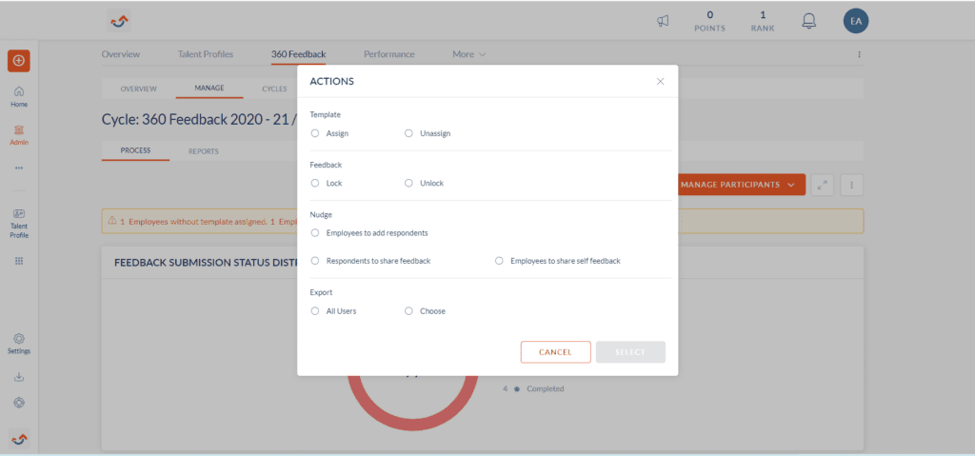Viewport: 975px width, 456px height.
Task: Switch to Overview top tab
Action: click(121, 54)
